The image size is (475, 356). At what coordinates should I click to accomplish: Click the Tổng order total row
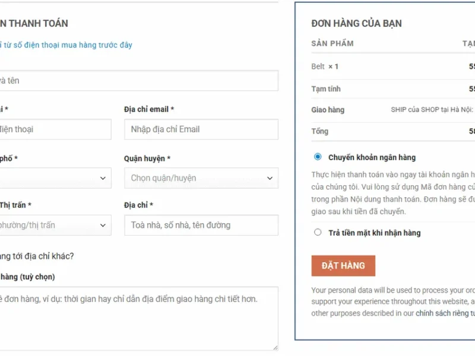click(321, 131)
